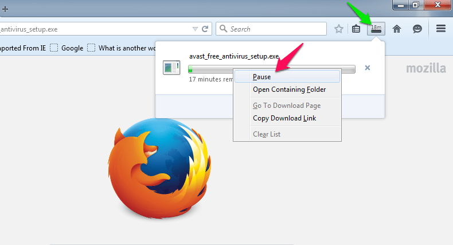Click the search magnifier icon
The image size is (453, 245).
pos(223,29)
